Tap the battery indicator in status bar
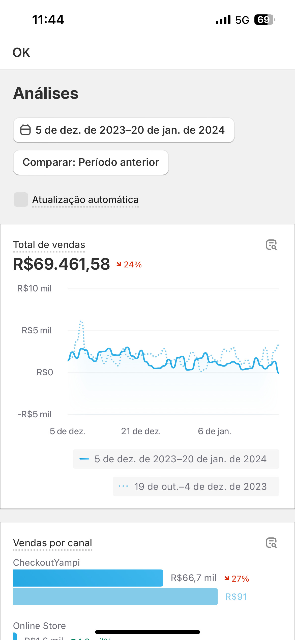The height and width of the screenshot is (640, 295). 264,20
